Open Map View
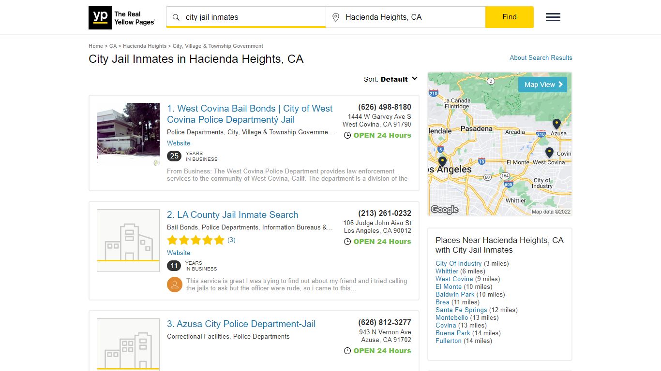This screenshot has width=661, height=371. [x=543, y=85]
